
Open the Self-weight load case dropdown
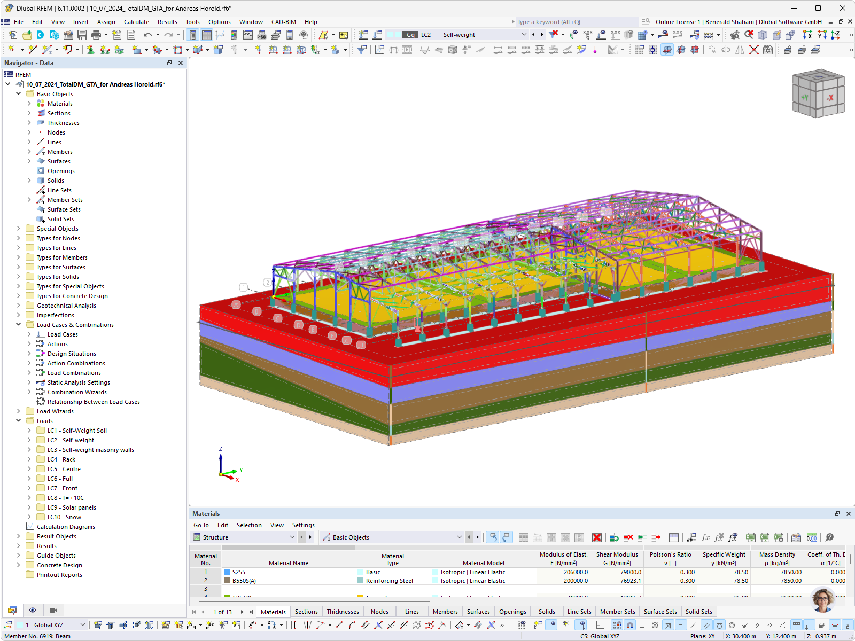[524, 35]
